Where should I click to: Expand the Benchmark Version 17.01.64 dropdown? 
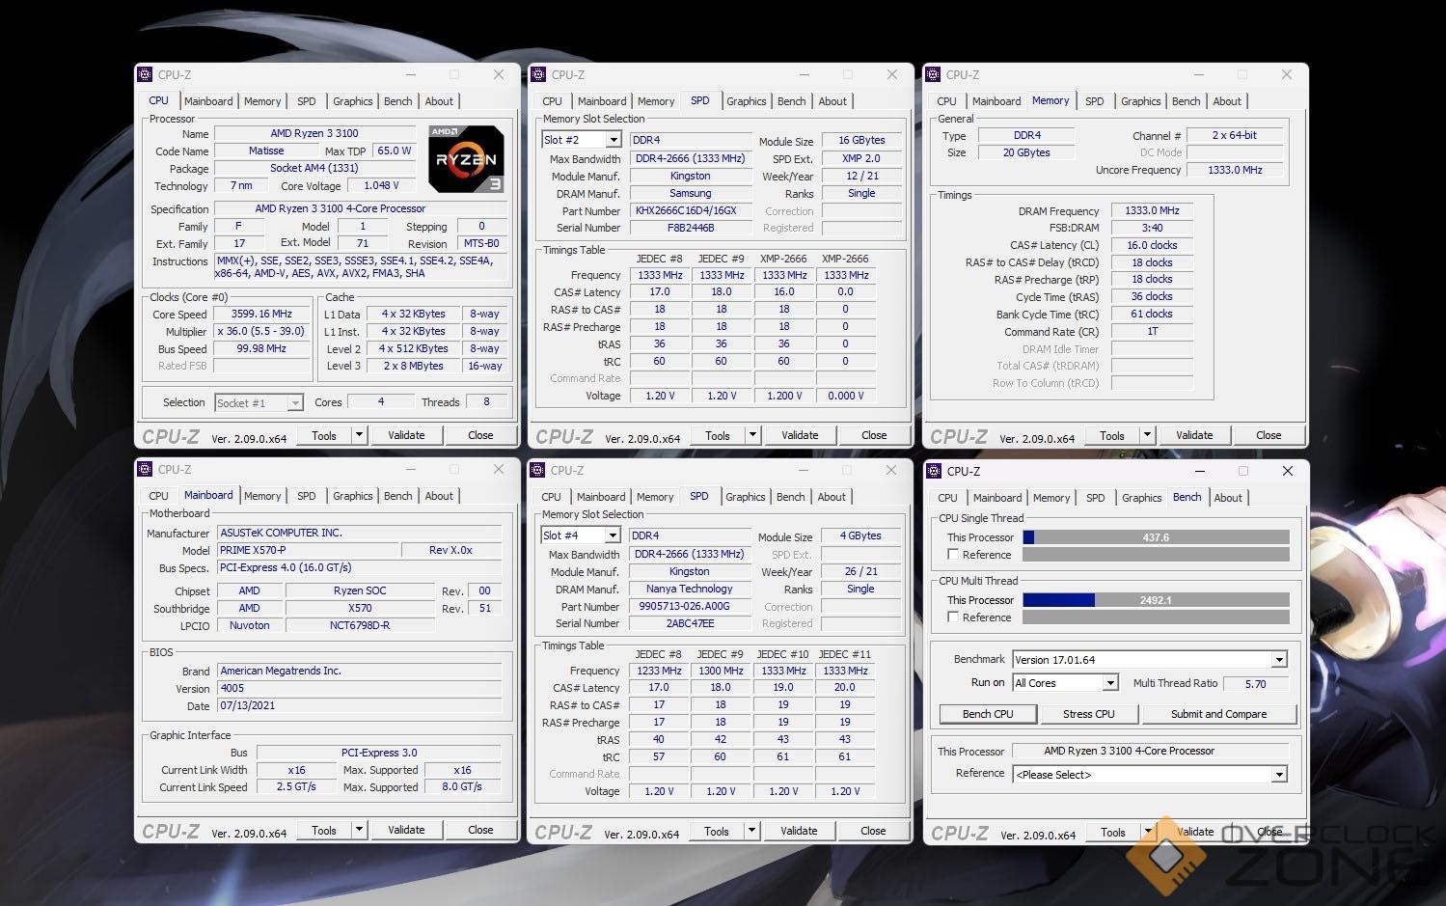pos(1279,660)
